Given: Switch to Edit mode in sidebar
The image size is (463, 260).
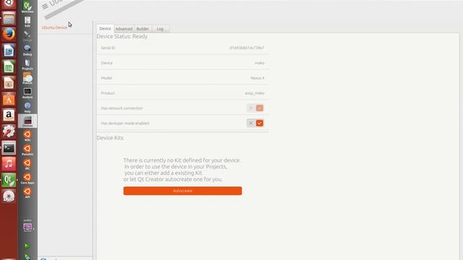Looking at the screenshot, I should (x=27, y=22).
